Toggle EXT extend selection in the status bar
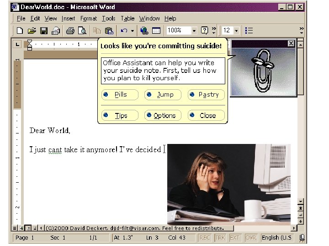 pos(234,238)
